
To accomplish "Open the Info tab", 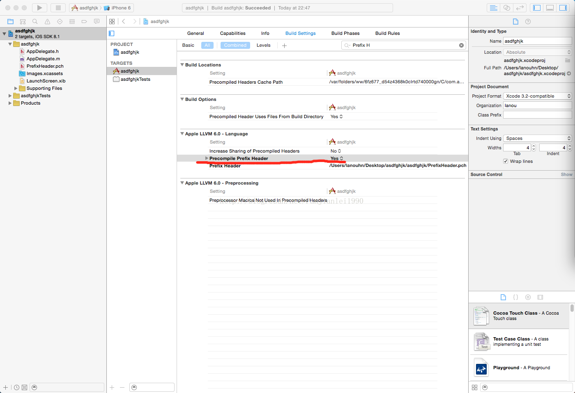I will point(265,33).
